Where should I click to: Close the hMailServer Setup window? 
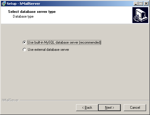coord(146,4)
